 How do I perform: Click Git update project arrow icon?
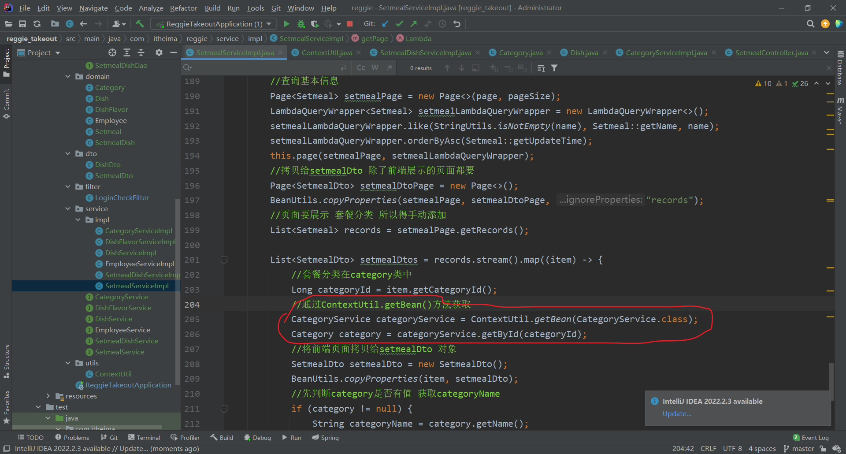point(385,24)
